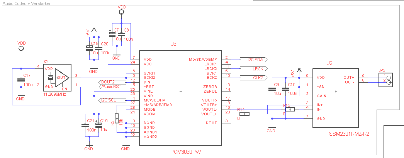Select the +5V arrow above C18
404x158 pixels.
[x=94, y=29]
